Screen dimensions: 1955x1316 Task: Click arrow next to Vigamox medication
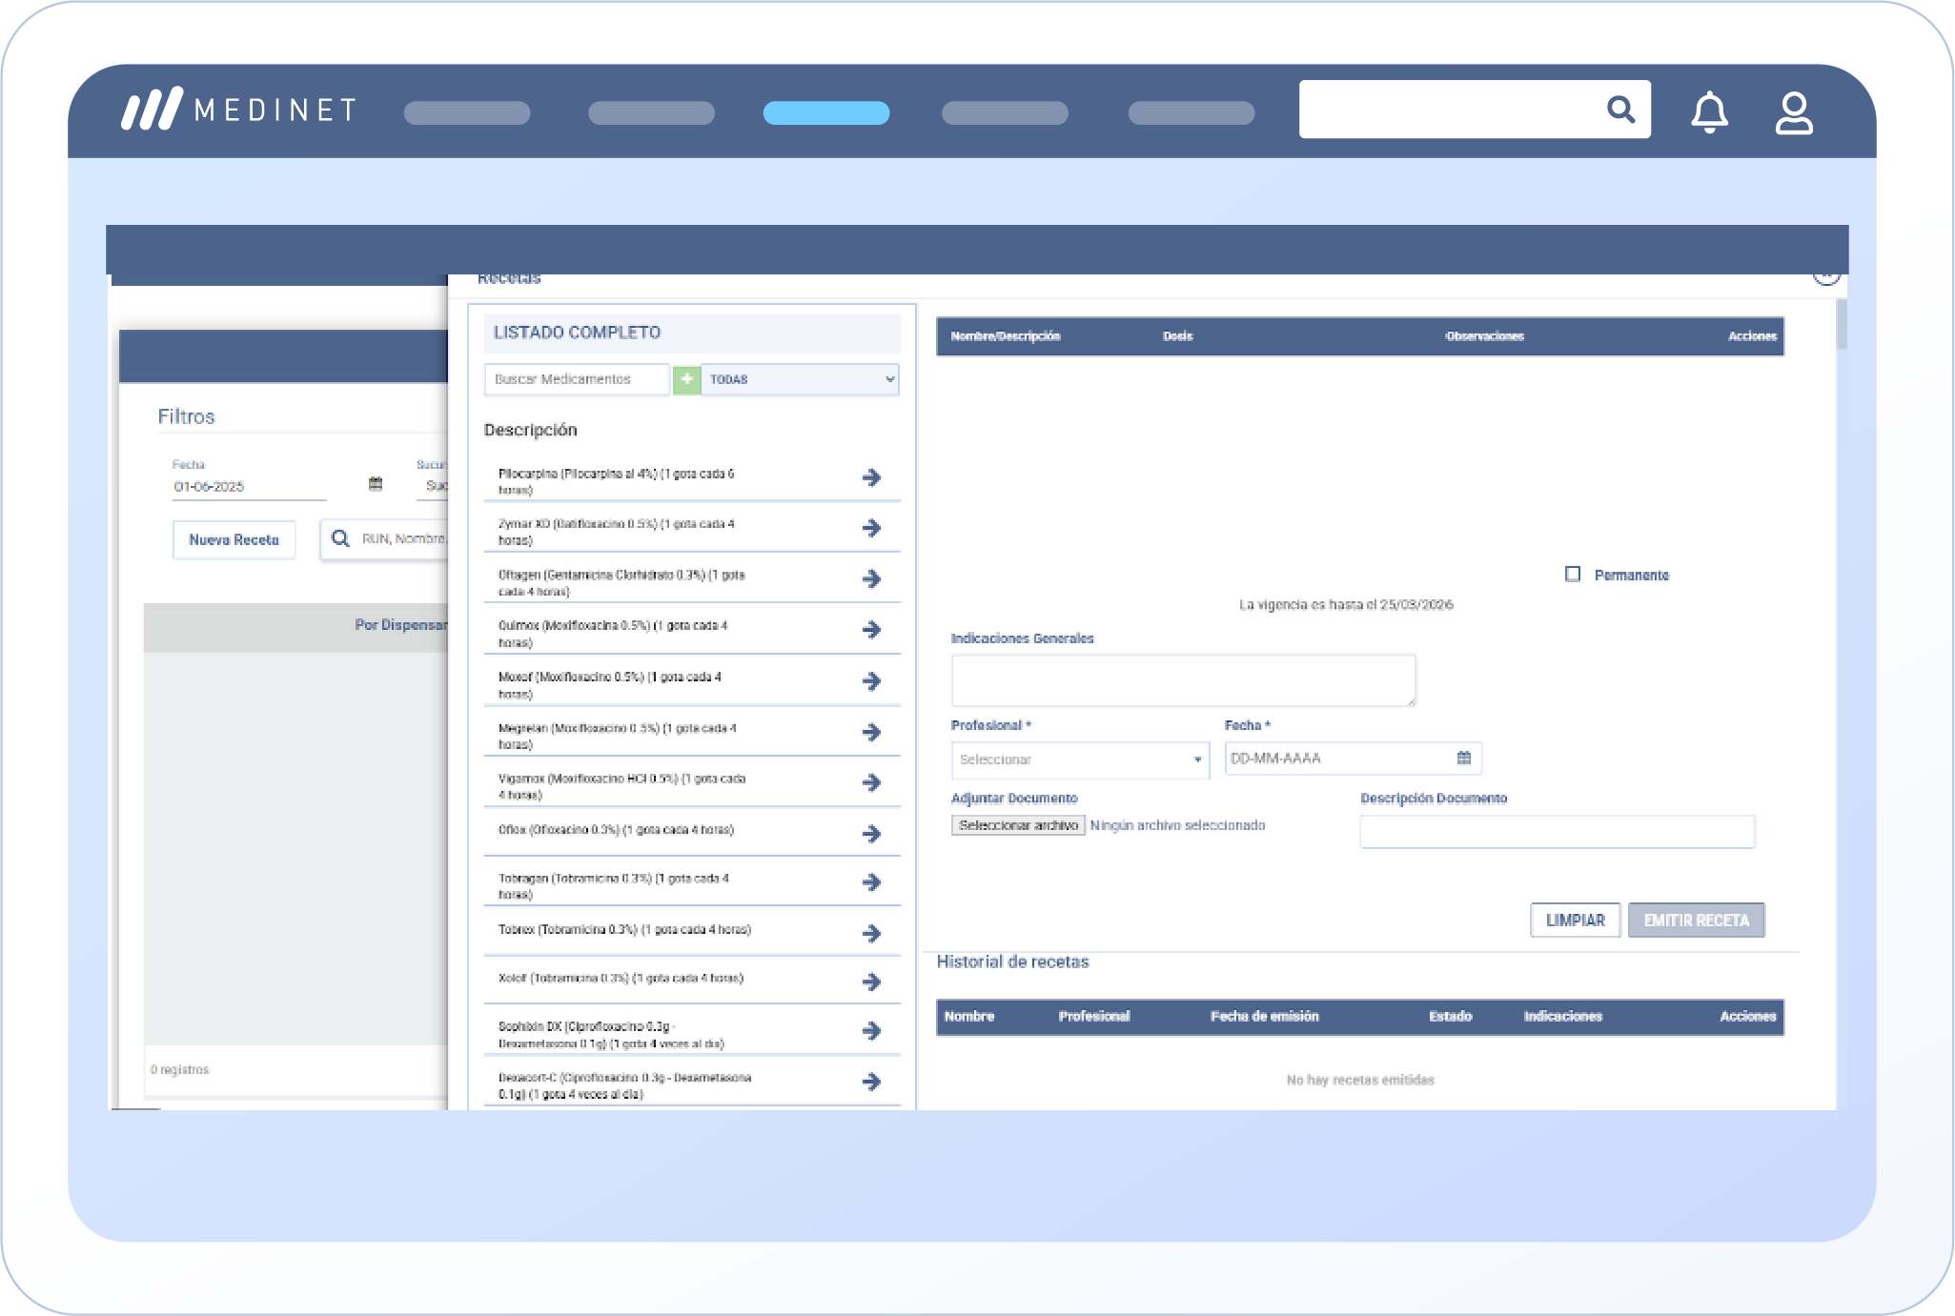point(871,782)
